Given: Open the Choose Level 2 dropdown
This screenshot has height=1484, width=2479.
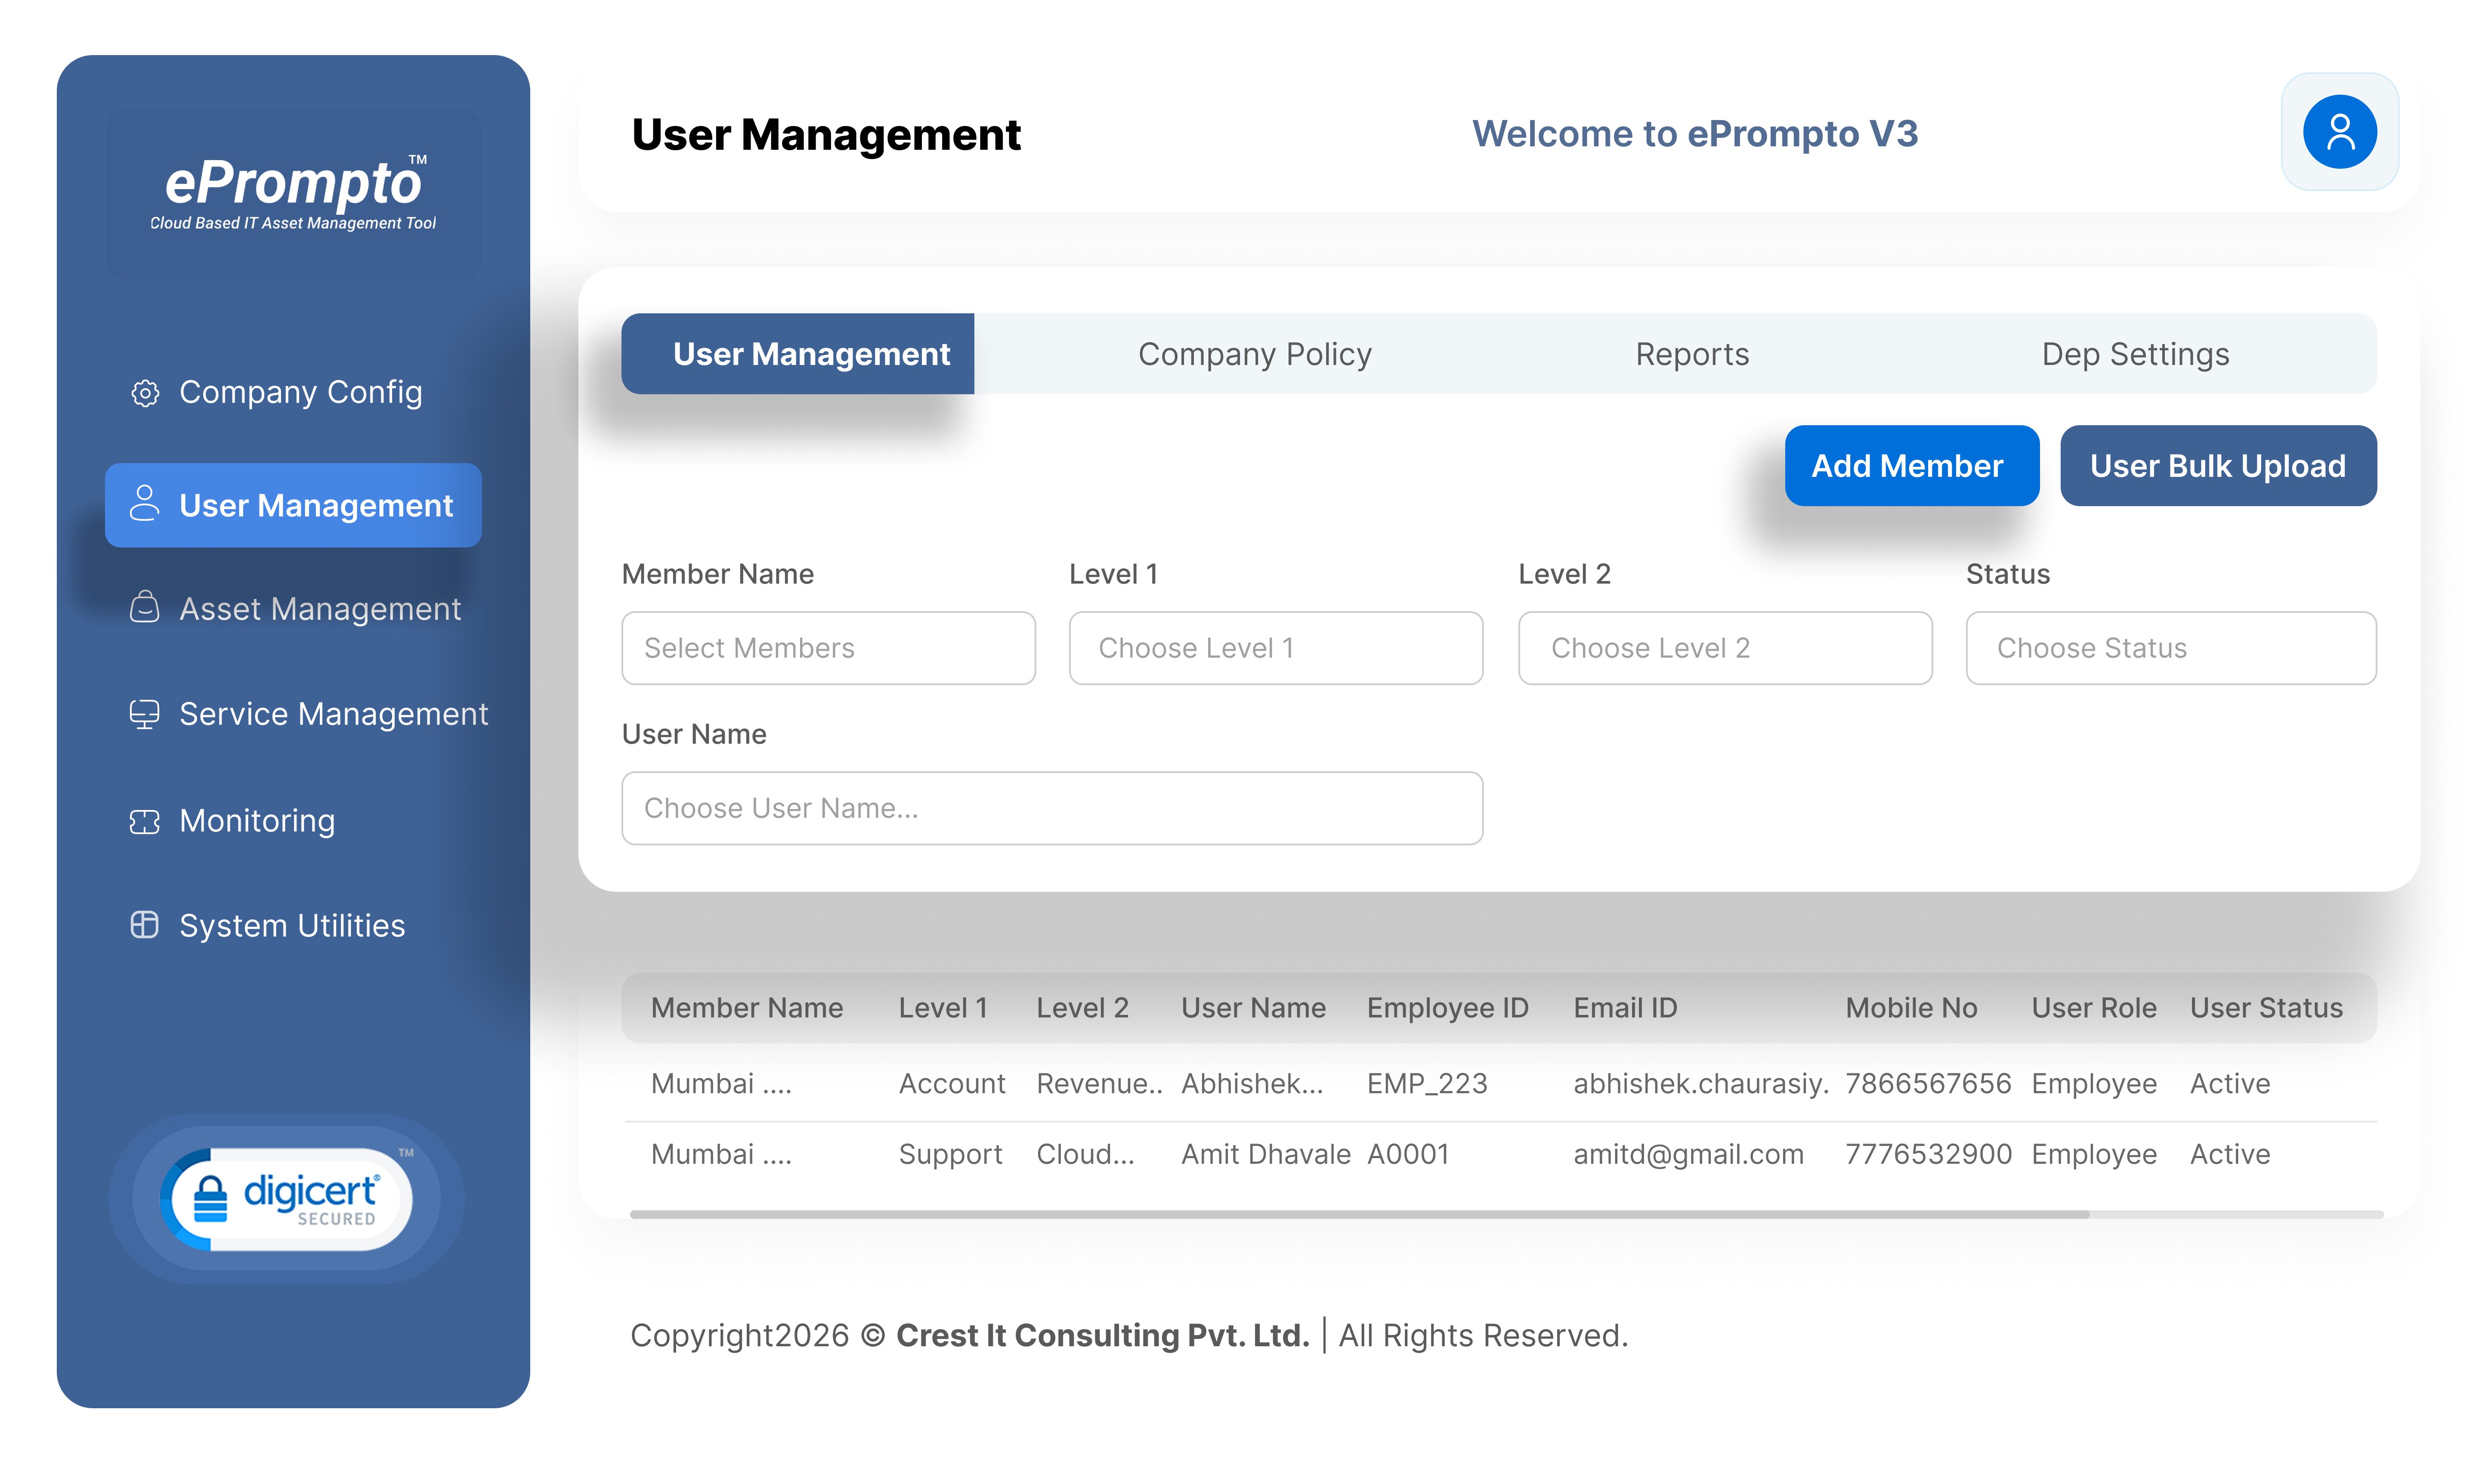Looking at the screenshot, I should tap(1725, 648).
